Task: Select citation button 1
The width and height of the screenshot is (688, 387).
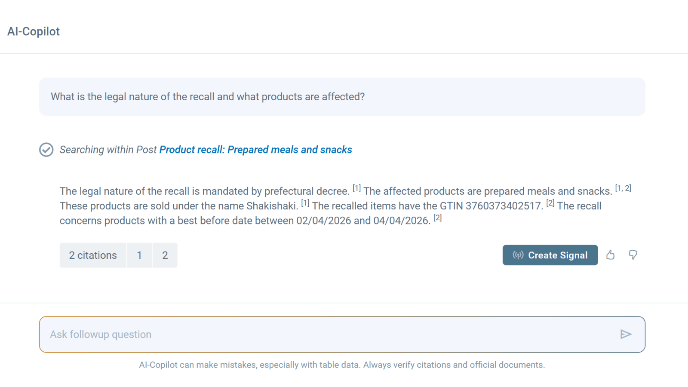Action: click(x=139, y=255)
